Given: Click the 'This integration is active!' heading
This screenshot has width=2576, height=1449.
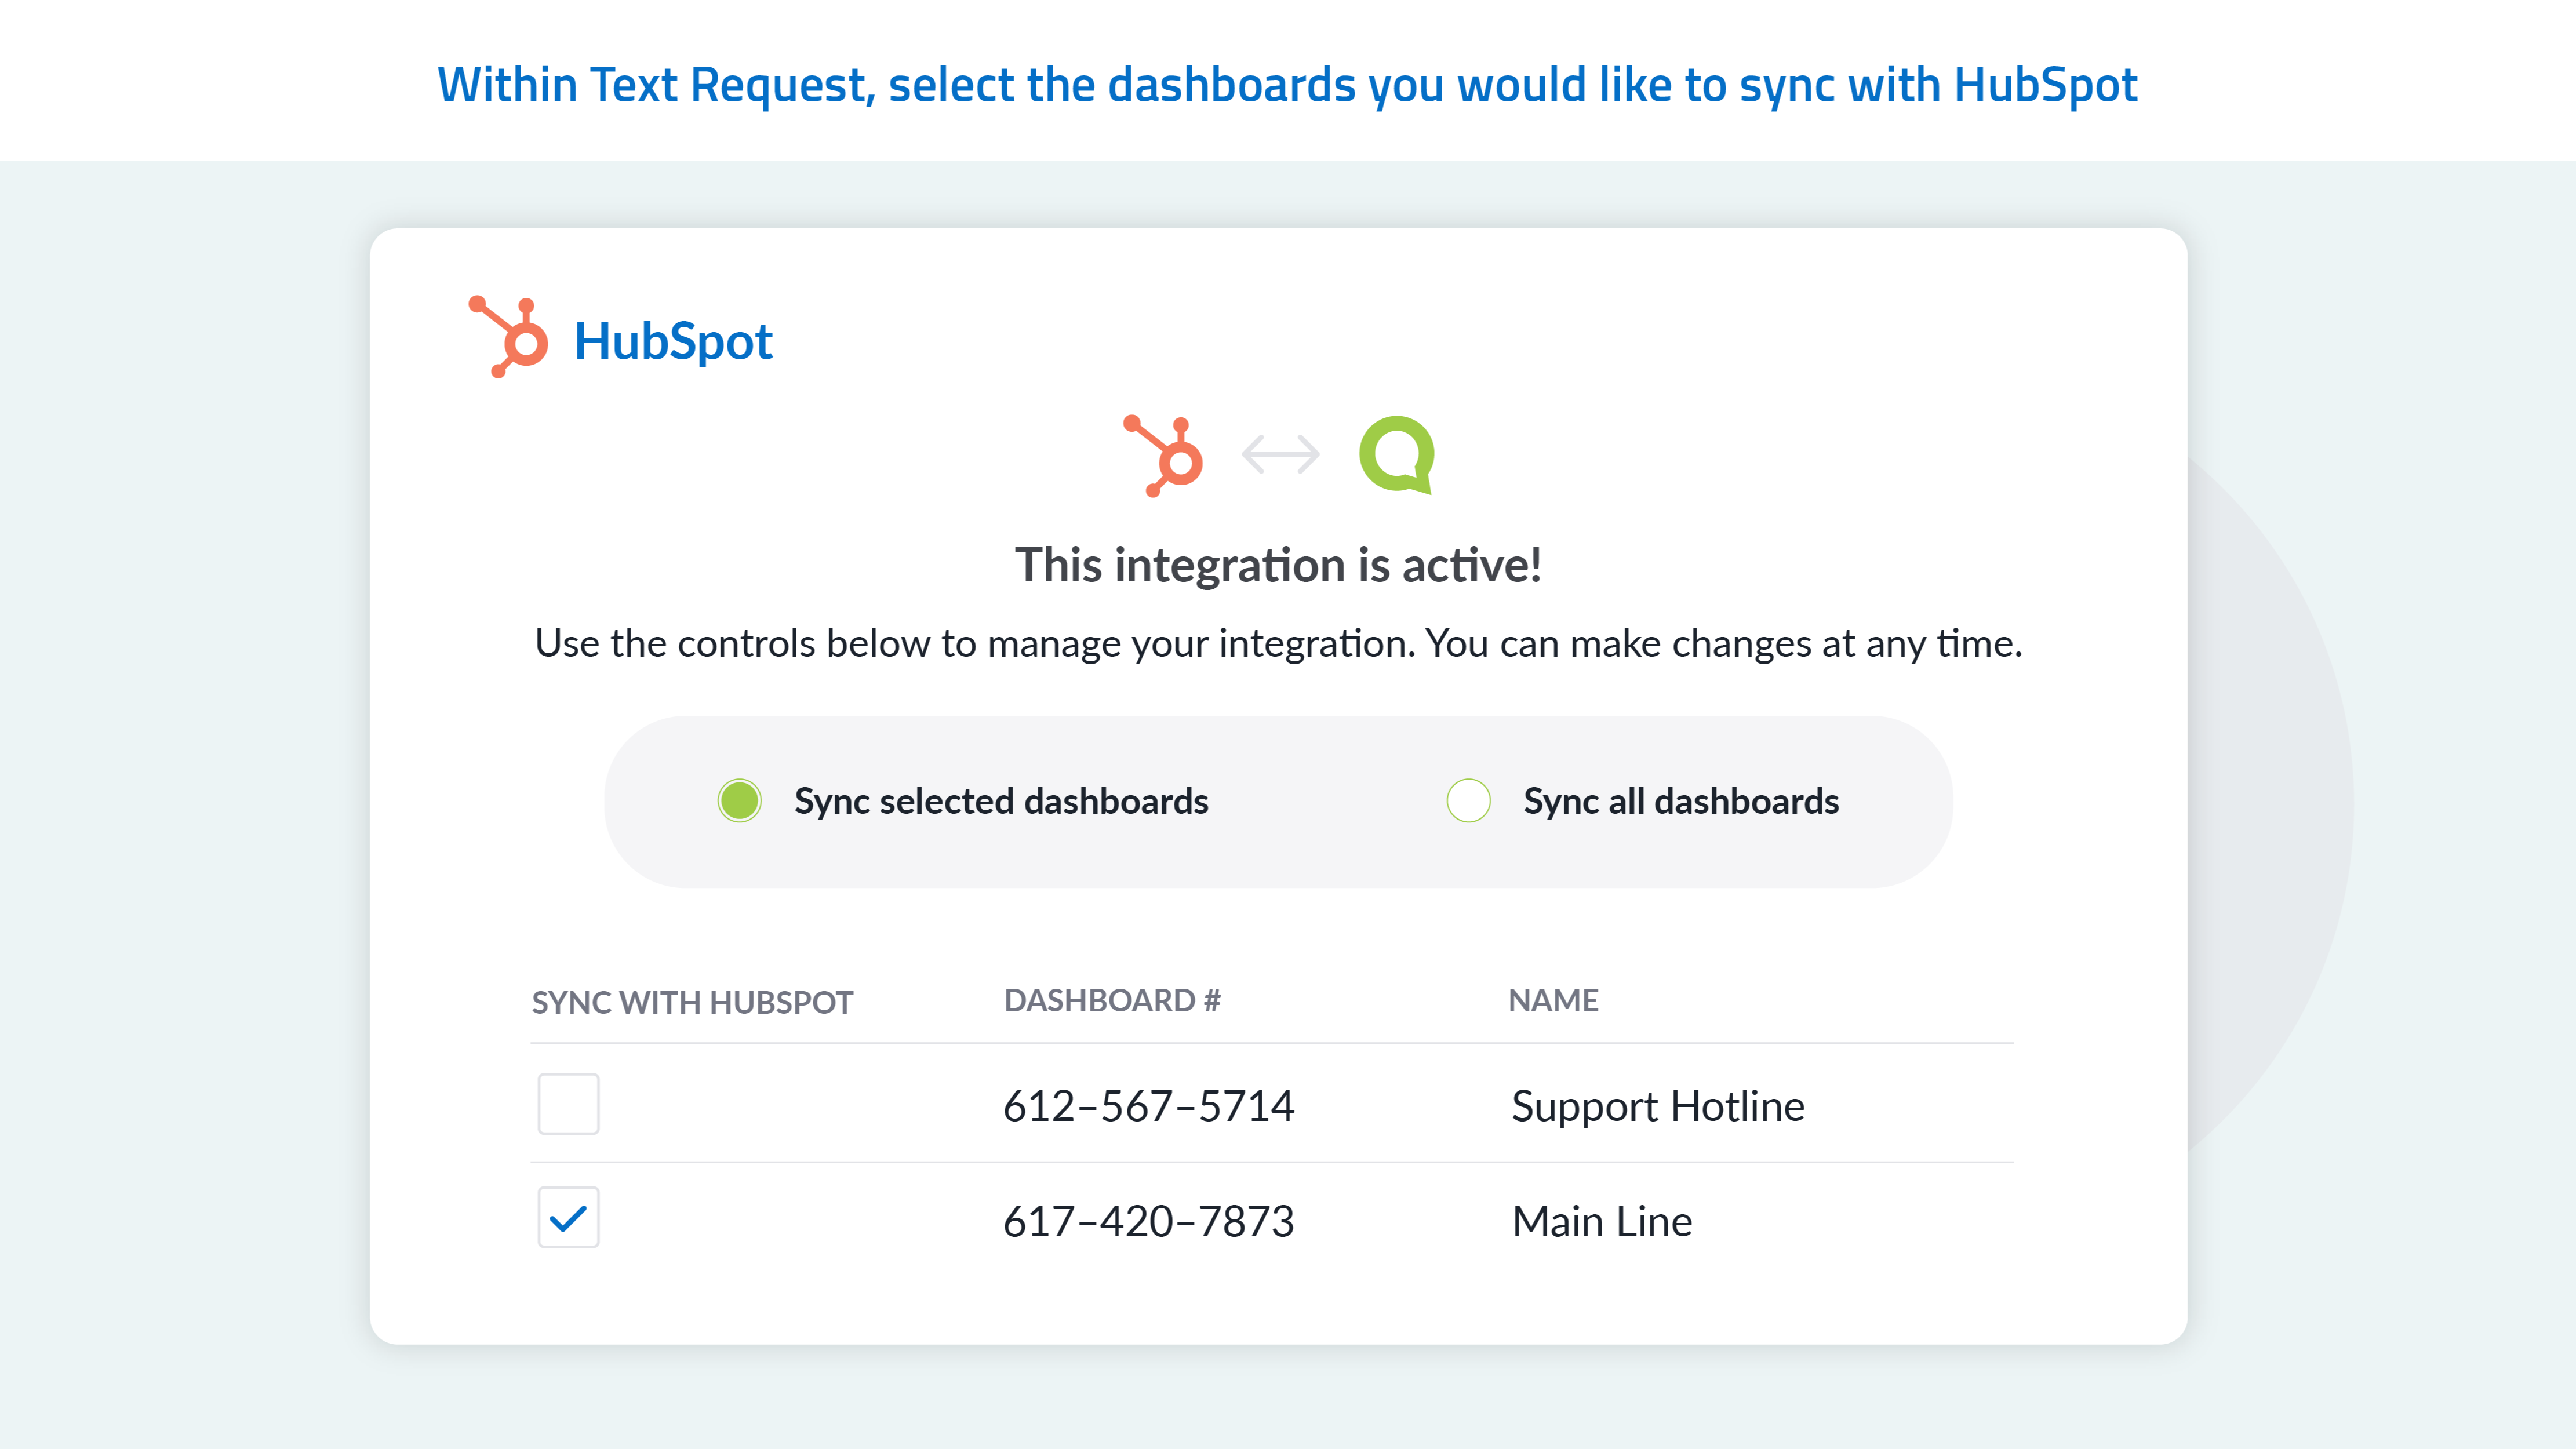Looking at the screenshot, I should pyautogui.click(x=1278, y=565).
